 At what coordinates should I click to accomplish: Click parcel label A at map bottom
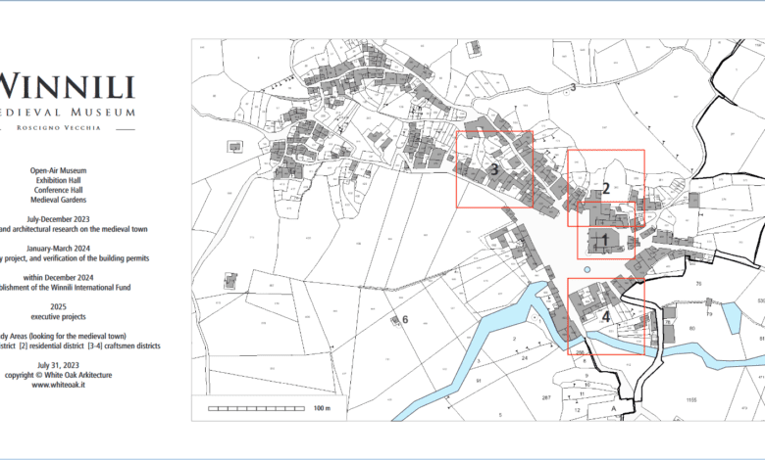click(x=614, y=409)
